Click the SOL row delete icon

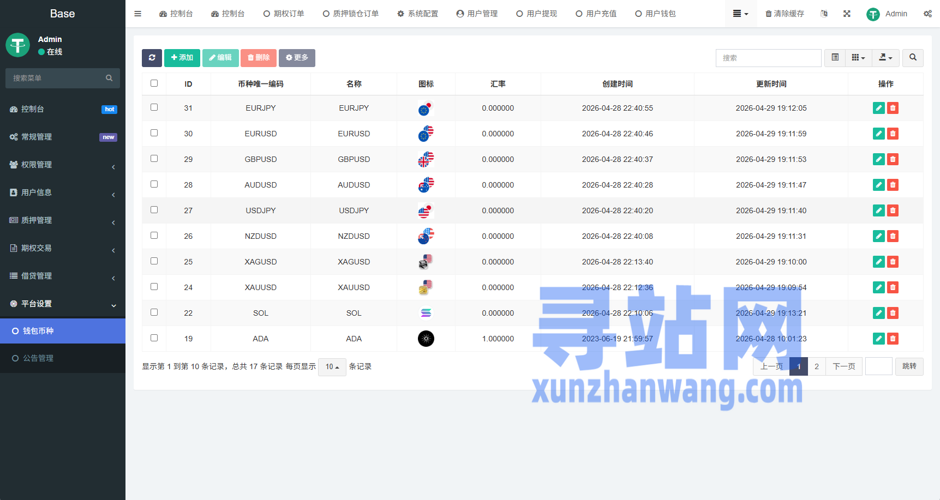tap(893, 313)
